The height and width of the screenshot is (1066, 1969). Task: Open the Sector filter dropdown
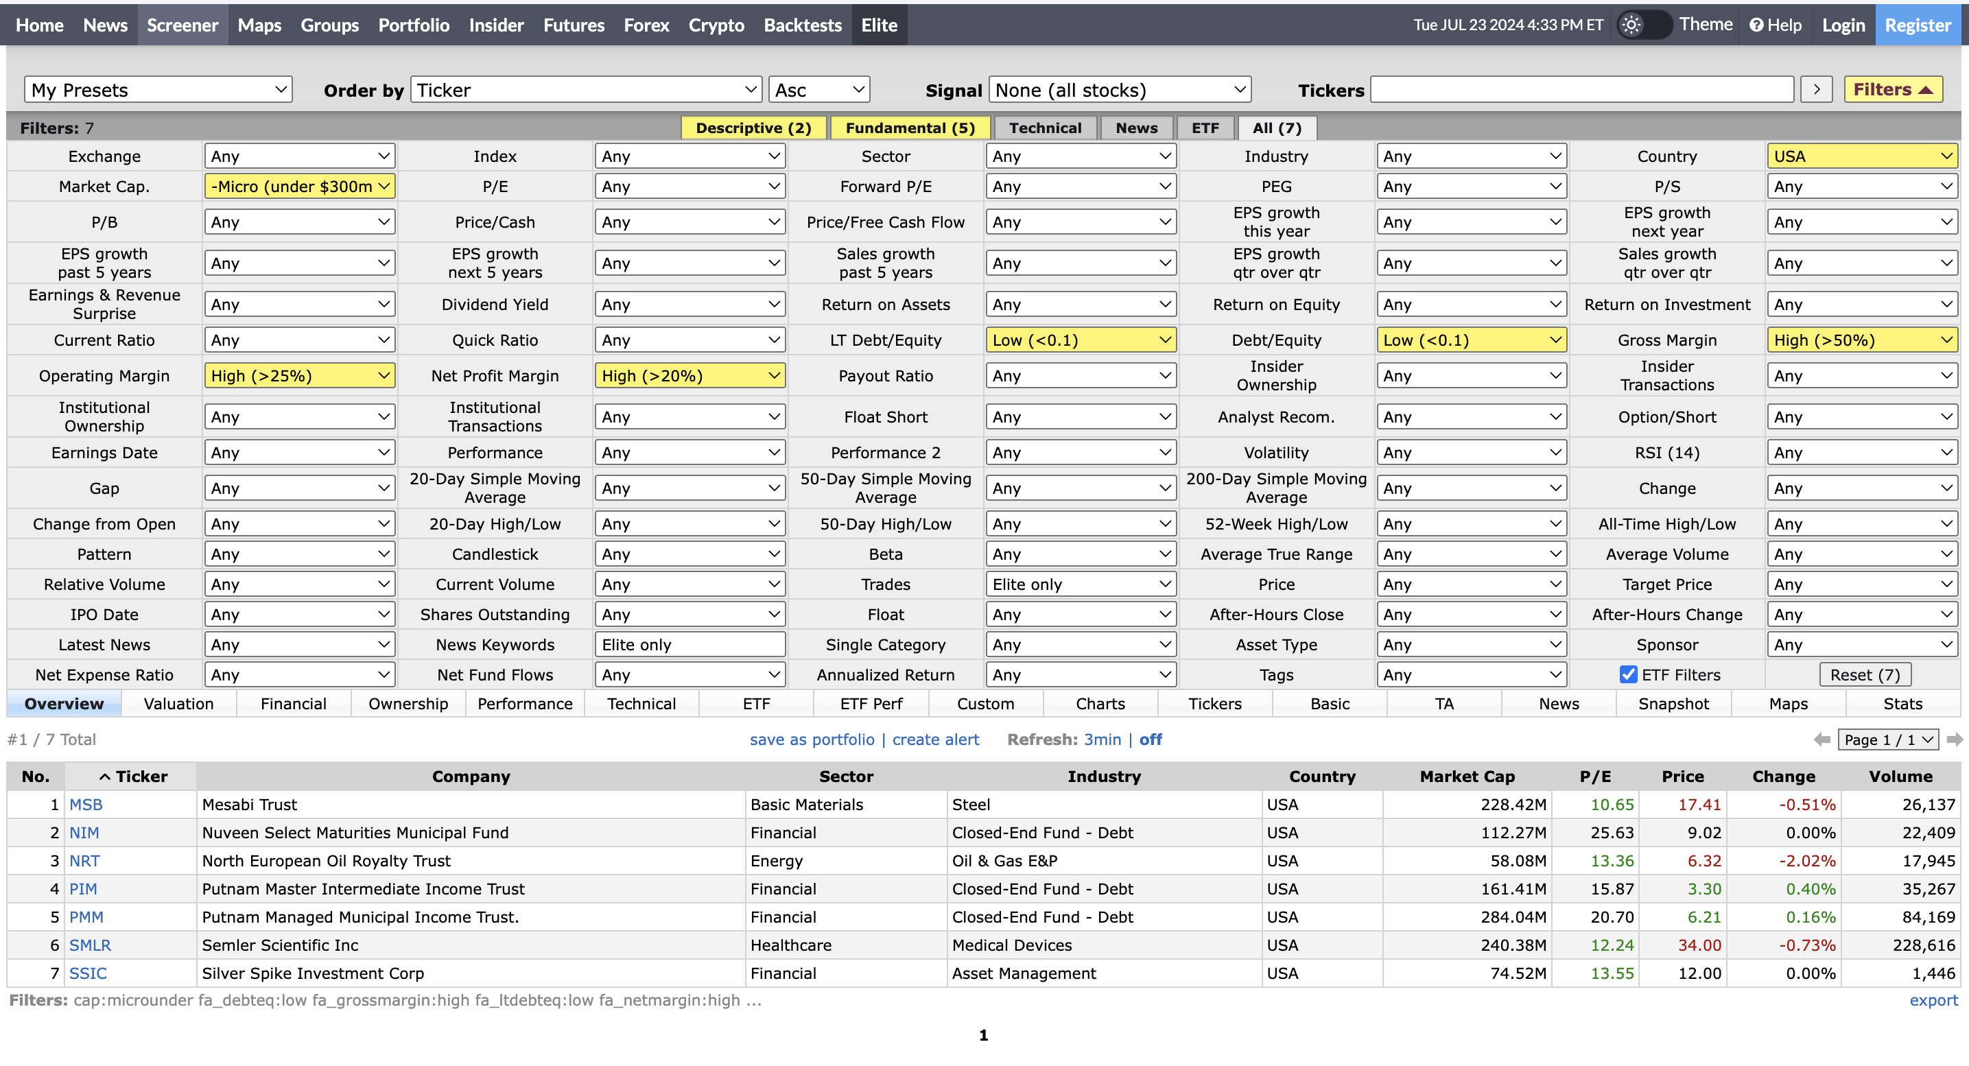click(1081, 156)
